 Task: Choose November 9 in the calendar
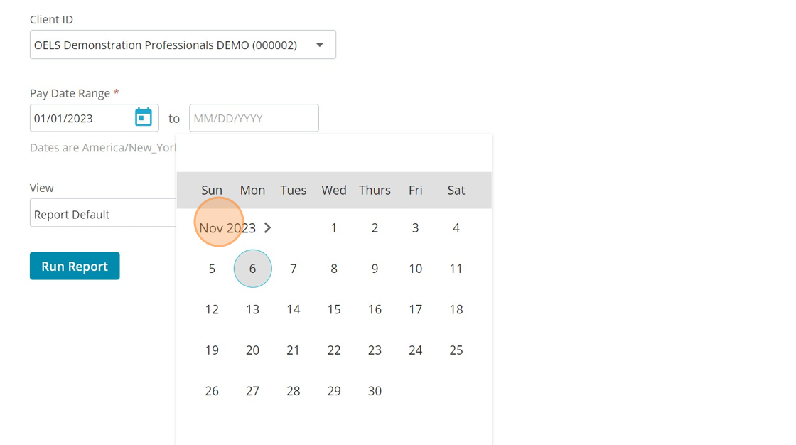[375, 269]
